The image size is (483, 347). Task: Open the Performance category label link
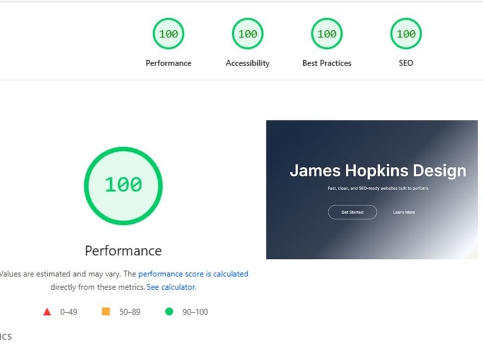pyautogui.click(x=169, y=63)
